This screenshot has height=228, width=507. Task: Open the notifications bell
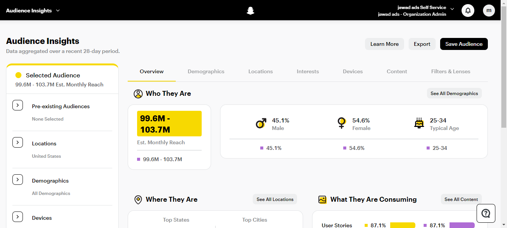pos(468,11)
